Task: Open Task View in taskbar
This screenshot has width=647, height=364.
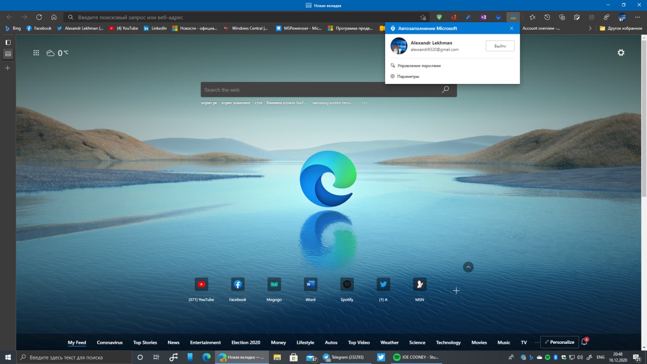Action: point(156,357)
